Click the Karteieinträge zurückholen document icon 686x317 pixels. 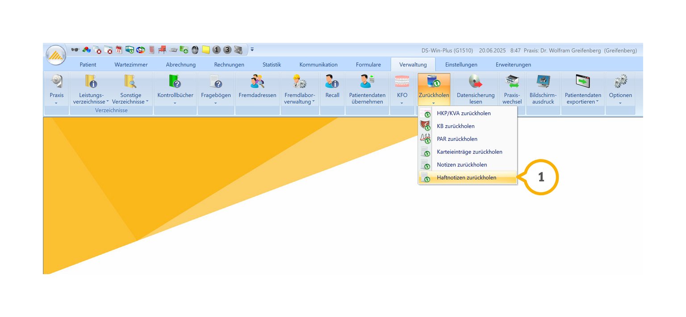coord(426,152)
